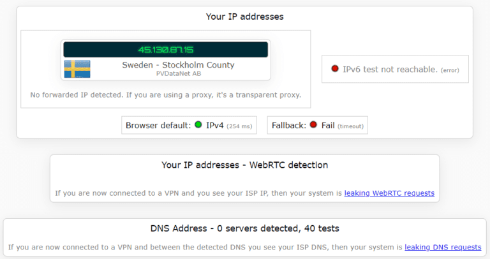Viewport: 490px width, 259px height.
Task: Click the WebRTC detection heading
Action: 245,165
